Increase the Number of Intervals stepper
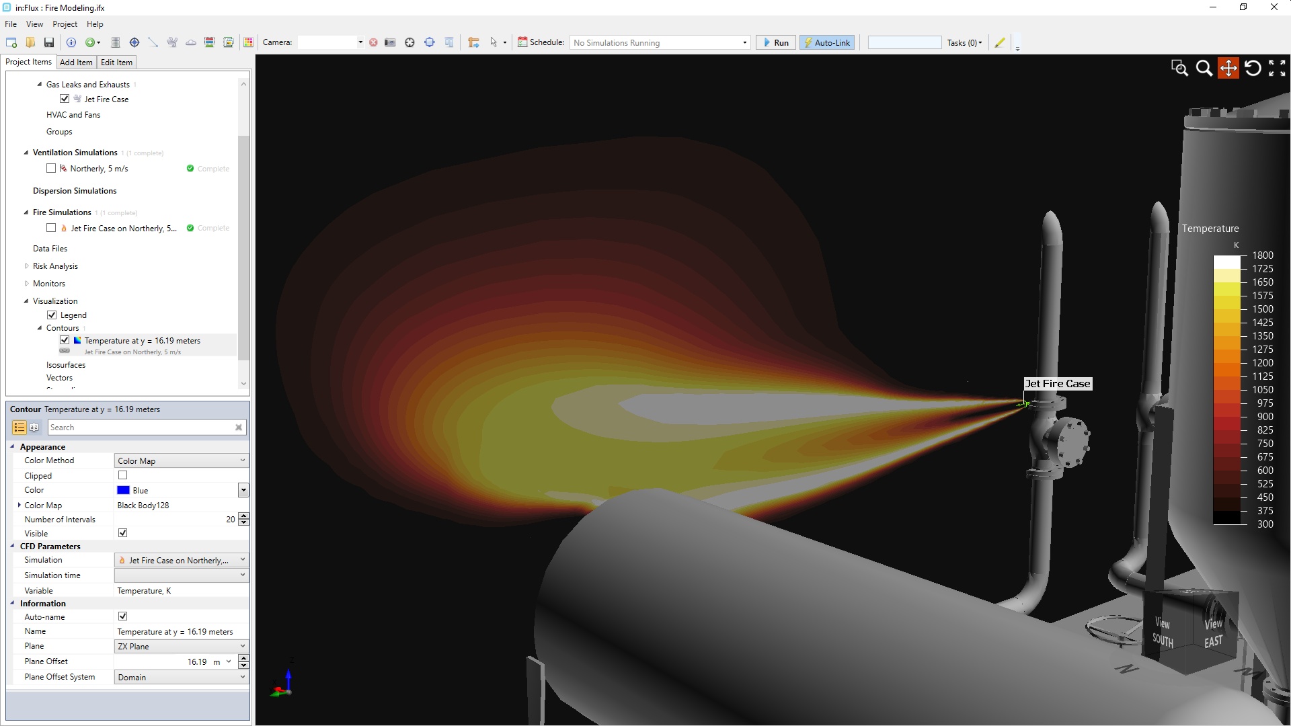Viewport: 1291px width, 726px height. pos(243,516)
